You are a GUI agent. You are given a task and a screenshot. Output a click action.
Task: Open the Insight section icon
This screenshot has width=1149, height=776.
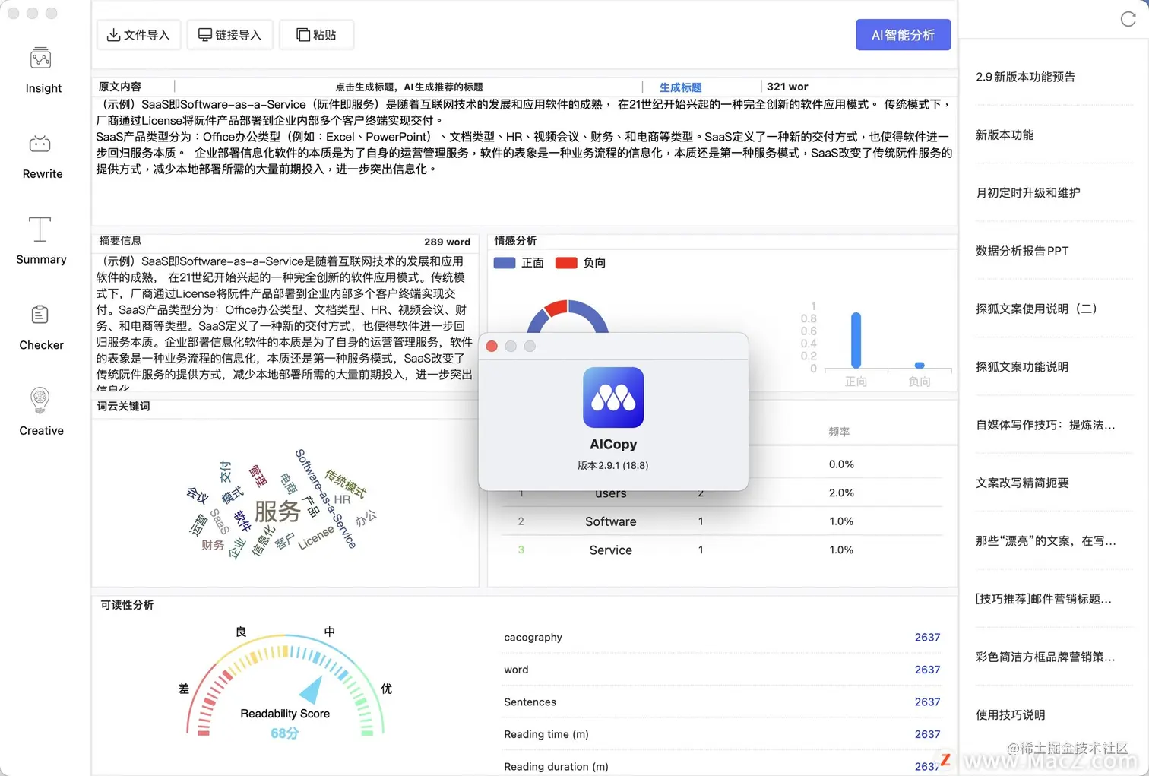[x=41, y=59]
